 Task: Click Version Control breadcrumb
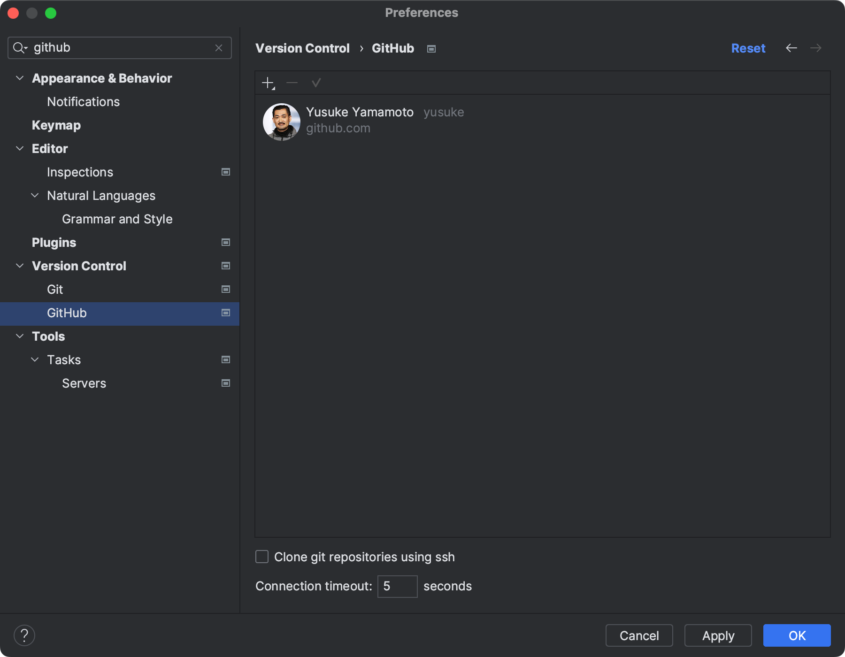302,48
